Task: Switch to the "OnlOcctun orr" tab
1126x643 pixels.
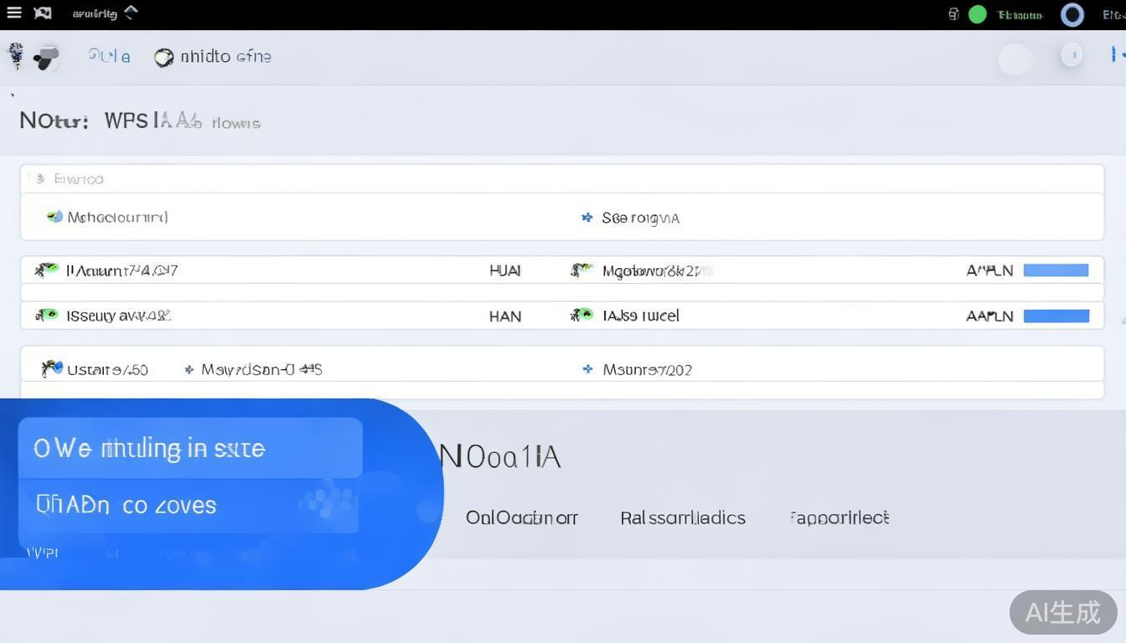Action: [521, 518]
